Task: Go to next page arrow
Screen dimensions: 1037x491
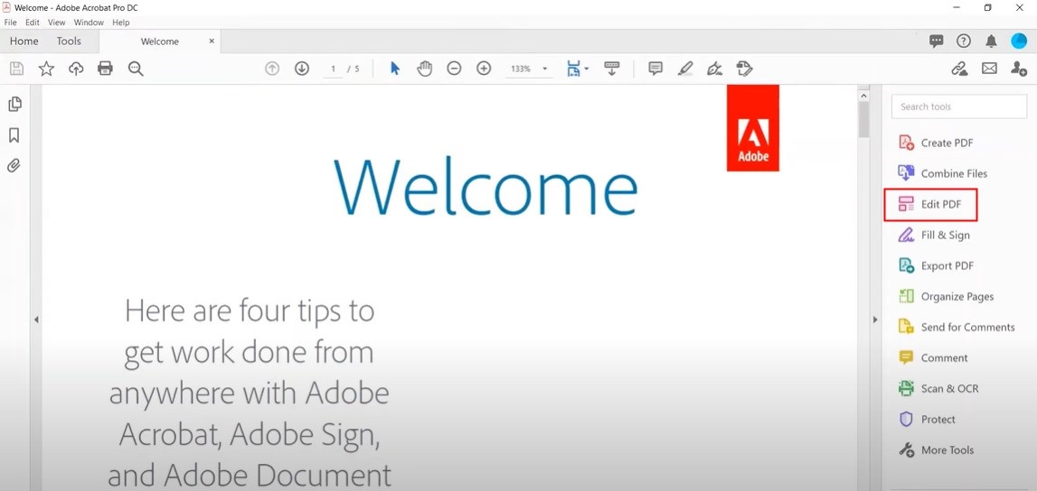Action: coord(302,68)
